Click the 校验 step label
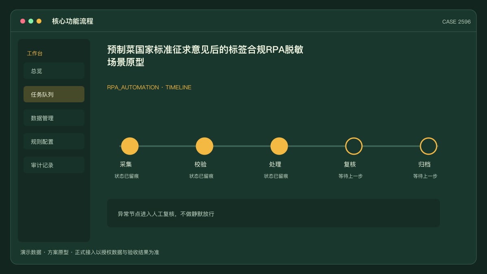The width and height of the screenshot is (487, 274). pos(200,164)
